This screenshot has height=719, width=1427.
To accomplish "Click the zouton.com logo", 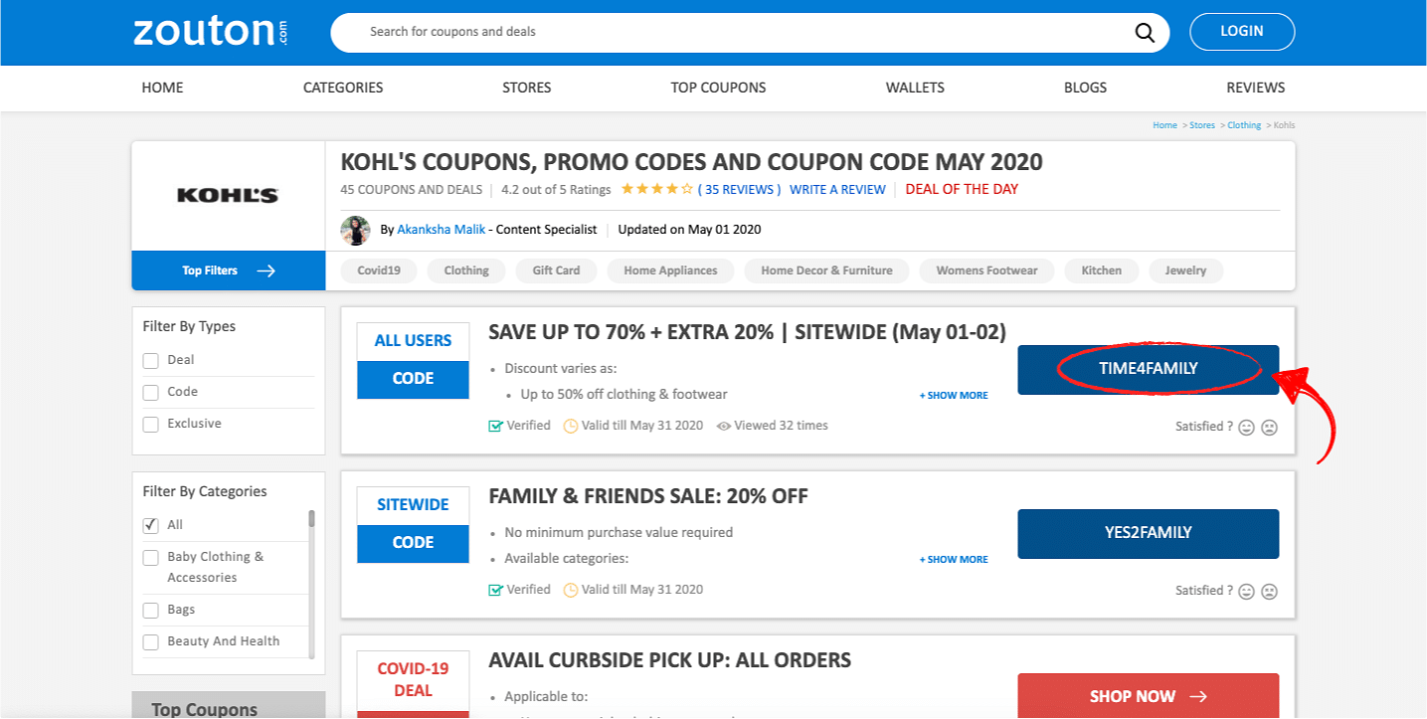I will tap(211, 31).
